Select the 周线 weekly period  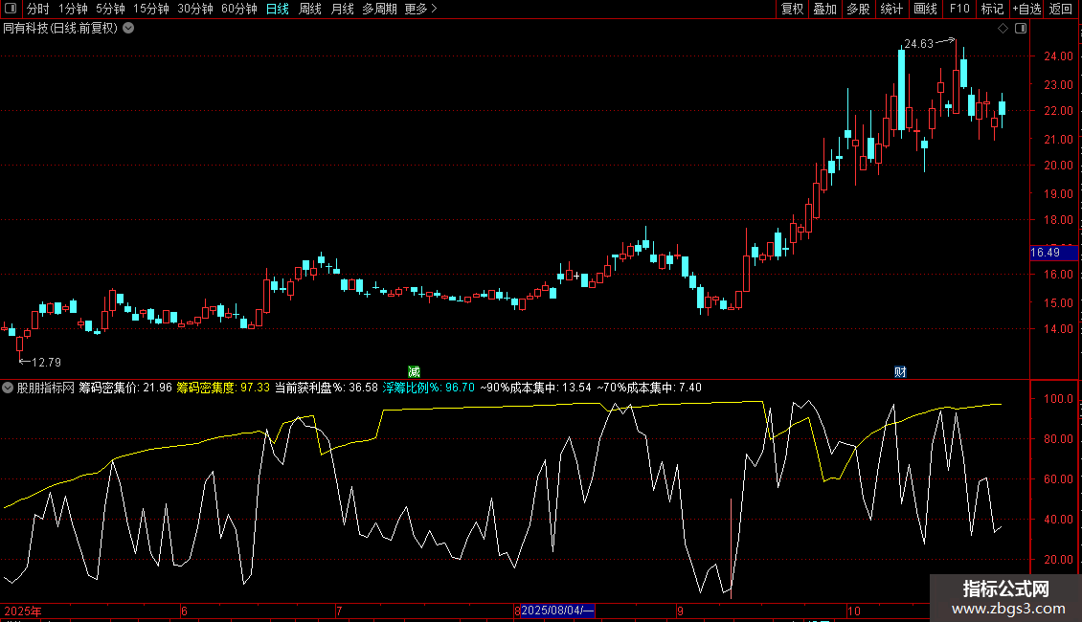click(x=310, y=9)
